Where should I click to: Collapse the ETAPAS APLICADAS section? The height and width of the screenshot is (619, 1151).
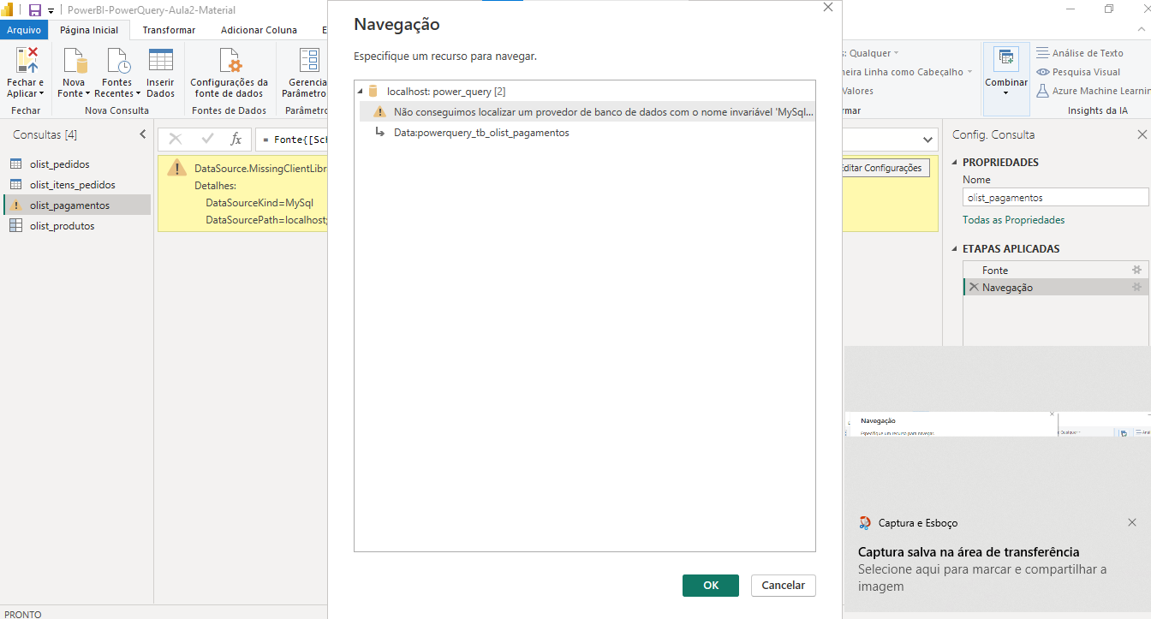pyautogui.click(x=956, y=249)
